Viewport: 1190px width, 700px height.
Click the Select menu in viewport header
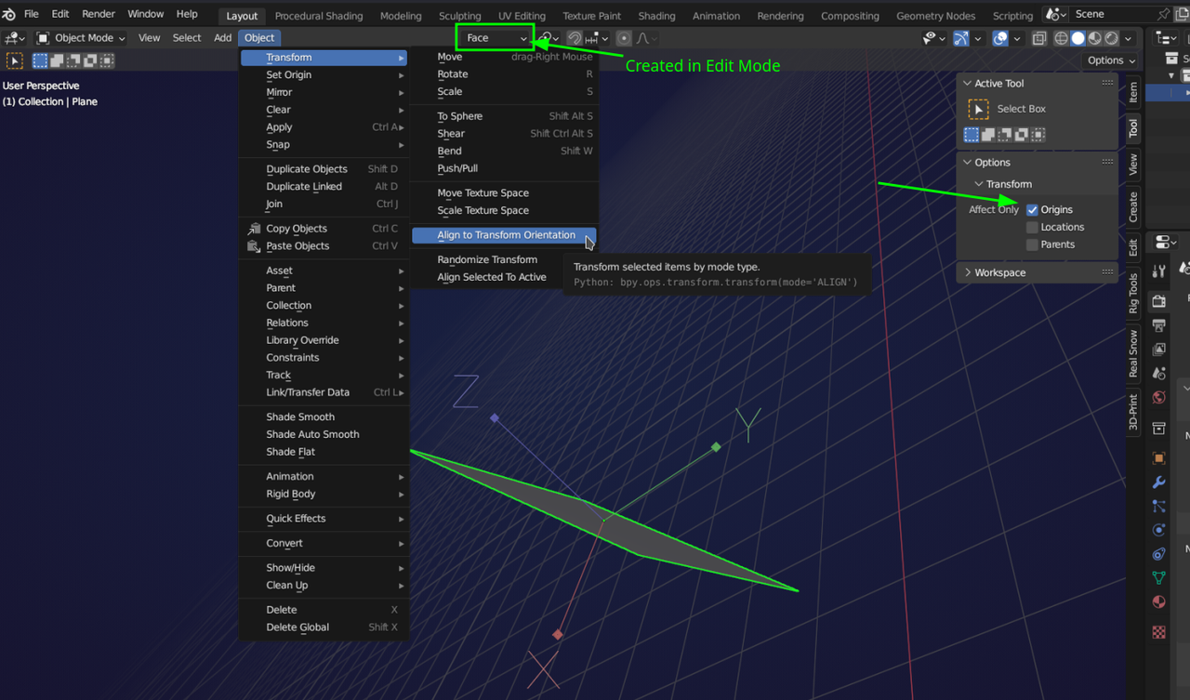coord(187,38)
